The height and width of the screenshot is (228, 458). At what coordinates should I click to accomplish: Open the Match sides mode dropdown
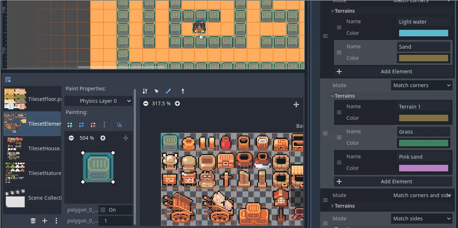[x=422, y=219]
